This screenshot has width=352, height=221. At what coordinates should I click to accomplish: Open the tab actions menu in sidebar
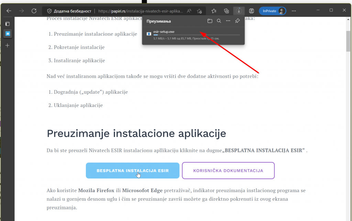point(8,24)
